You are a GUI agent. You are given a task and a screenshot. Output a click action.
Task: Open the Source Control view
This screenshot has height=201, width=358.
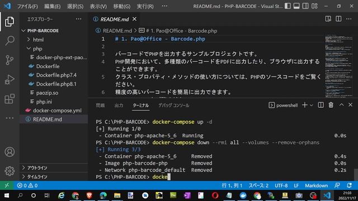point(10,60)
